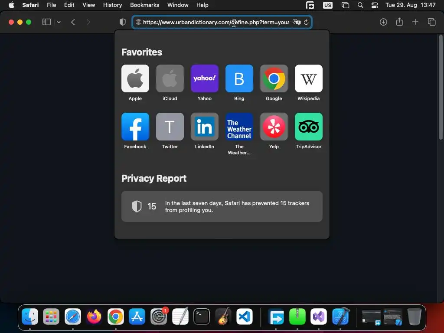Open Firefox from the Dock
Image resolution: width=444 pixels, height=333 pixels.
point(94,316)
